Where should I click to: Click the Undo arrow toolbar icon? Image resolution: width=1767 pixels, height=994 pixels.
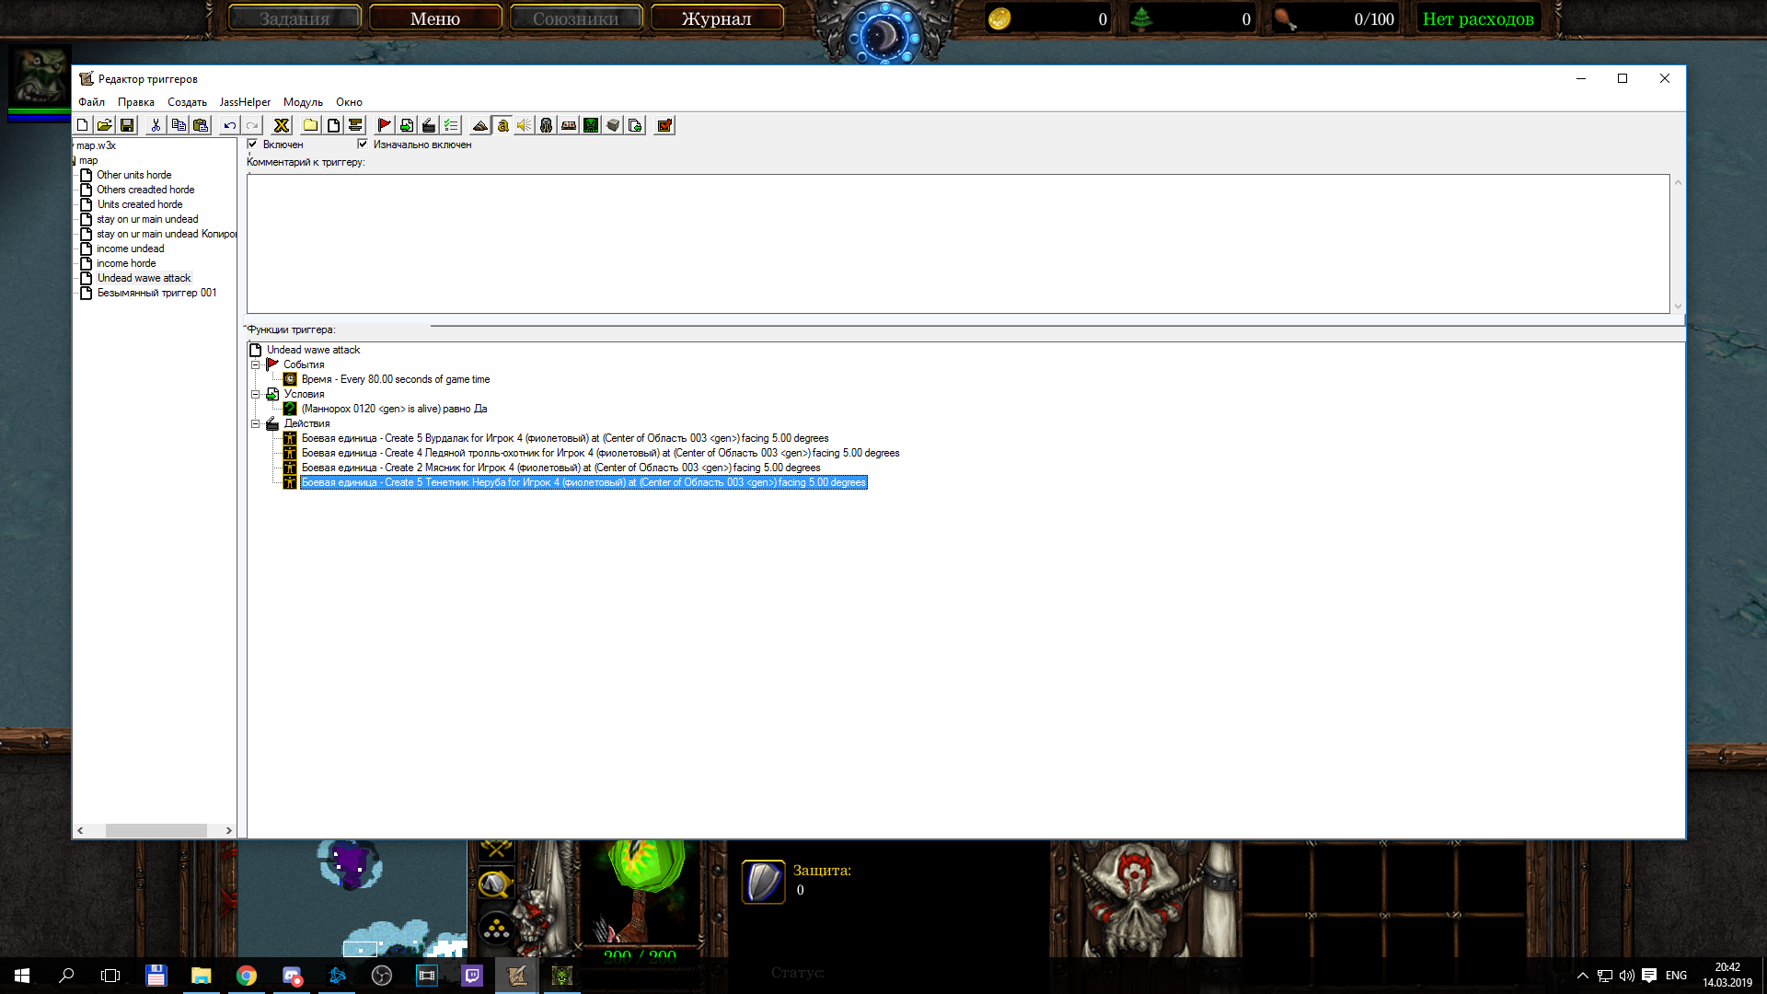pyautogui.click(x=230, y=125)
